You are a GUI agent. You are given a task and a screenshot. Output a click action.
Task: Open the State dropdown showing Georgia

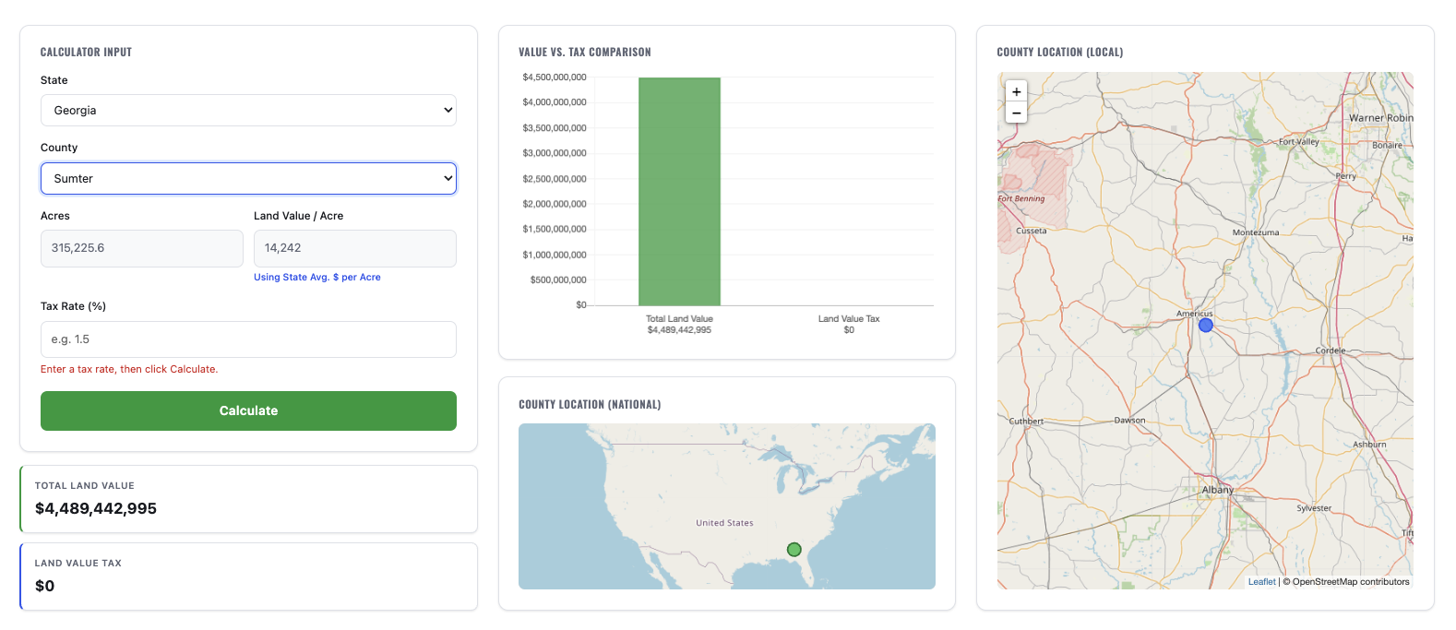pos(248,111)
